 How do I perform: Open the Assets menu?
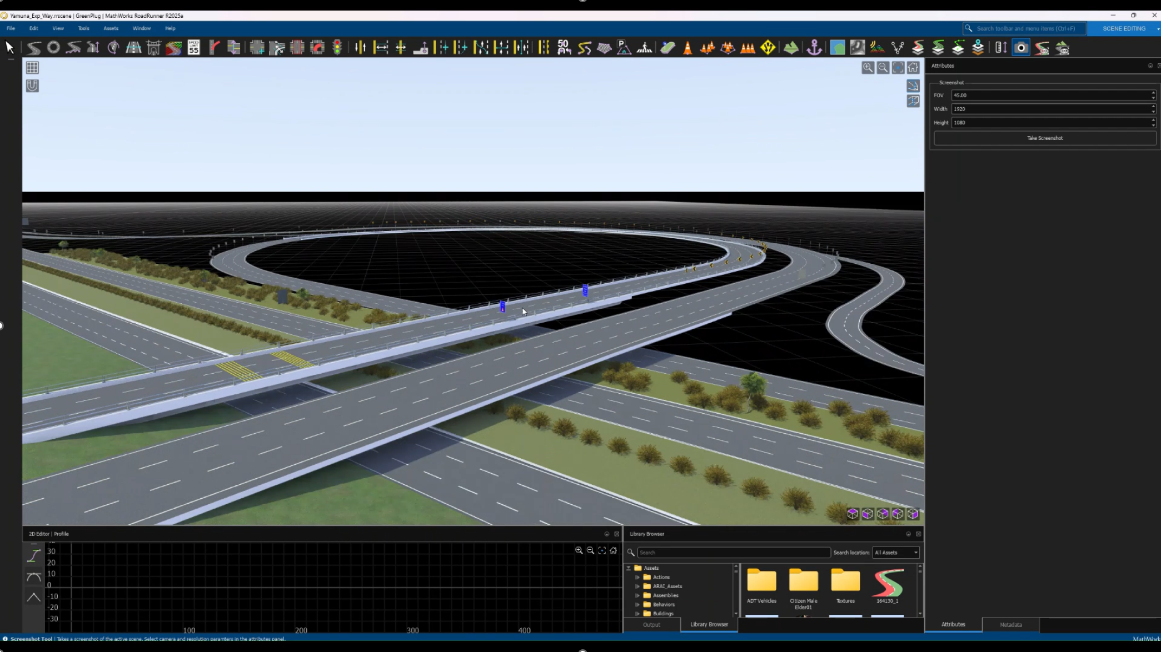coord(111,28)
